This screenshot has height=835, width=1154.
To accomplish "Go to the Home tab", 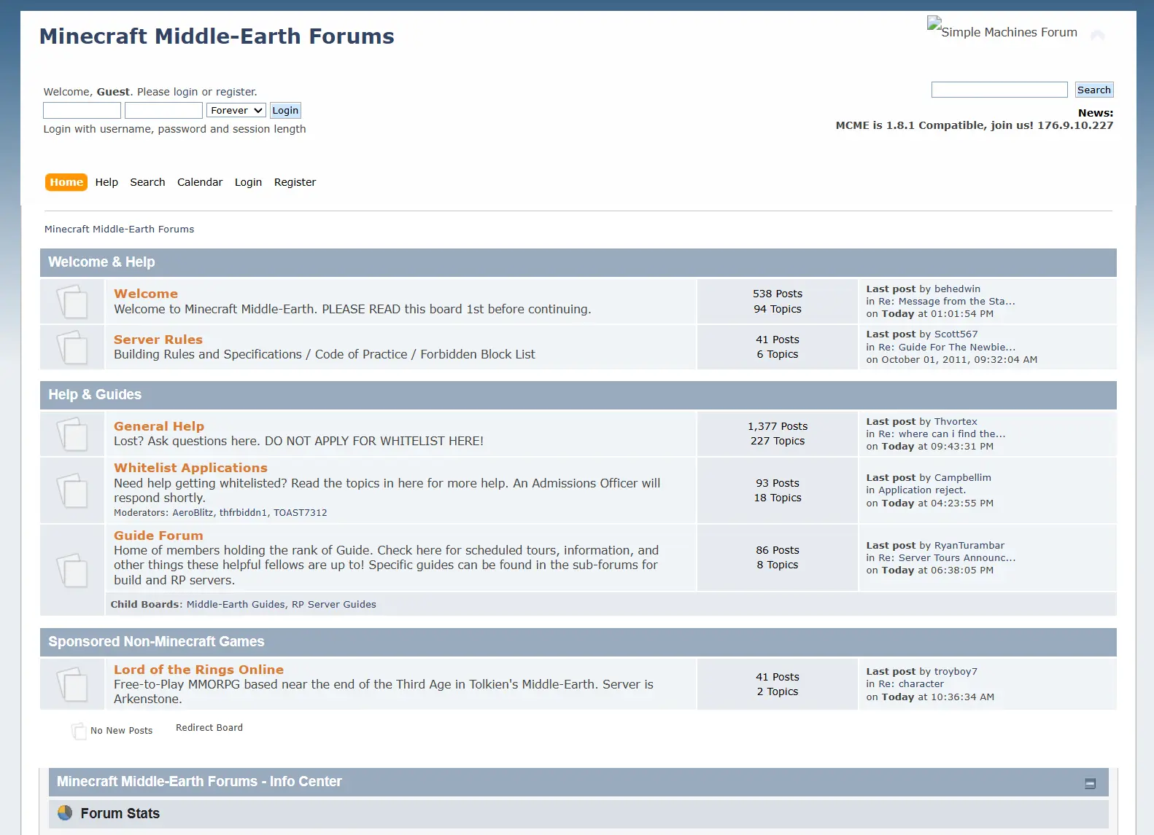I will [66, 182].
